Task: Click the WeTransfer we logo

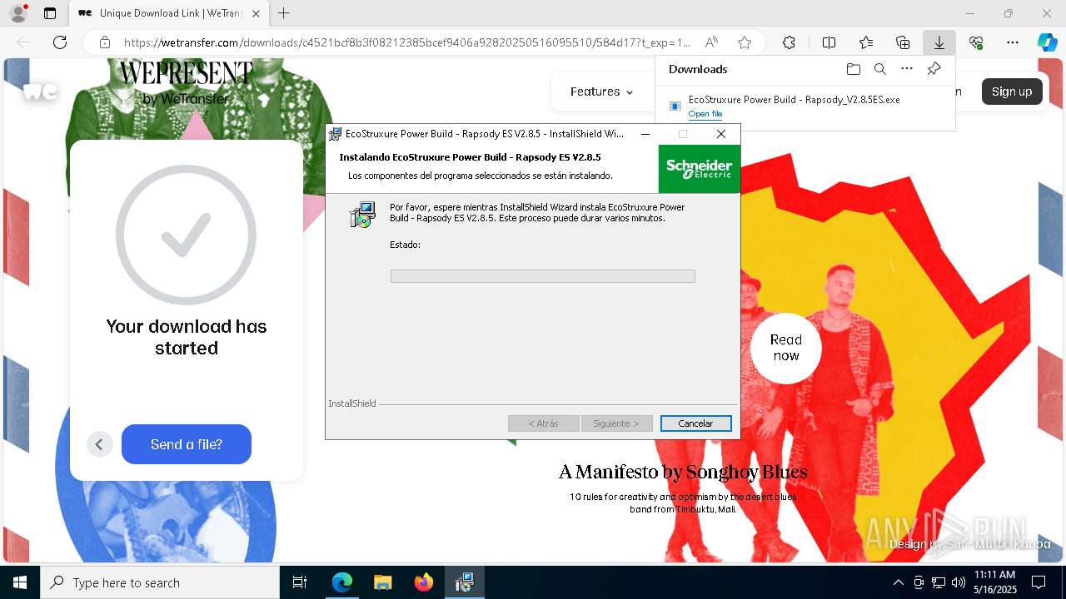Action: coord(40,92)
